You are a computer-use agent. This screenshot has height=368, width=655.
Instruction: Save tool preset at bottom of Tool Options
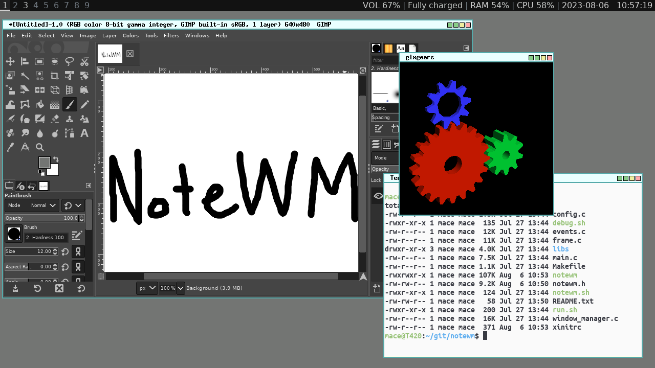coord(15,288)
